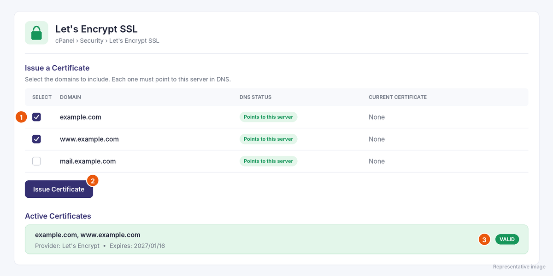The height and width of the screenshot is (276, 553).
Task: Click DNS status badge for mail.example.com row
Action: pyautogui.click(x=268, y=161)
